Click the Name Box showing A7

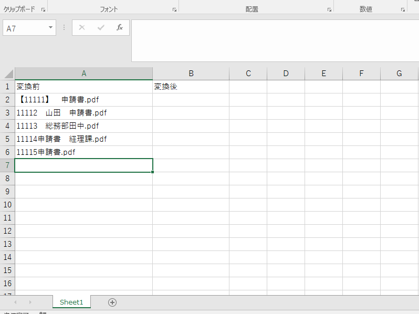coord(29,27)
